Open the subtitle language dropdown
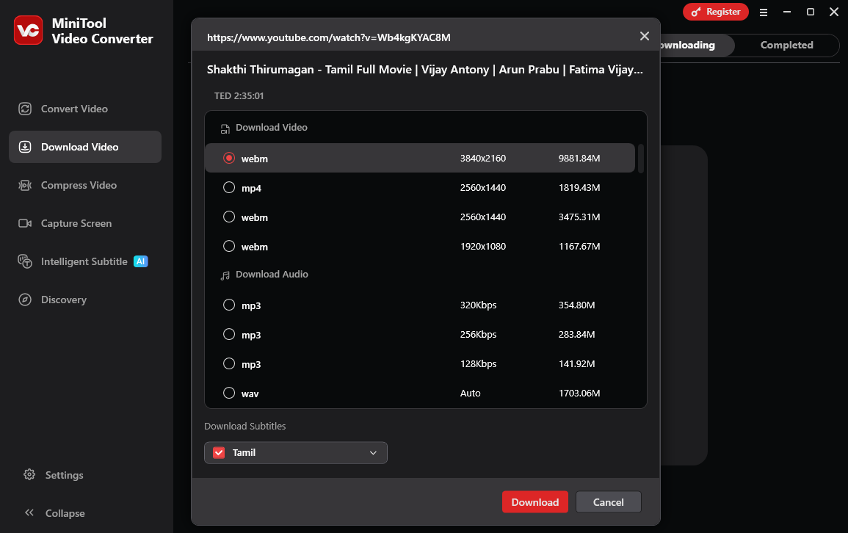 coord(374,452)
